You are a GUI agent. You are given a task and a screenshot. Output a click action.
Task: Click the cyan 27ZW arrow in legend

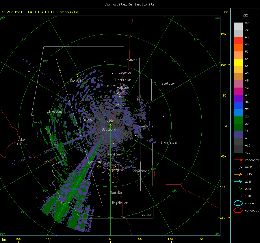[238, 182]
